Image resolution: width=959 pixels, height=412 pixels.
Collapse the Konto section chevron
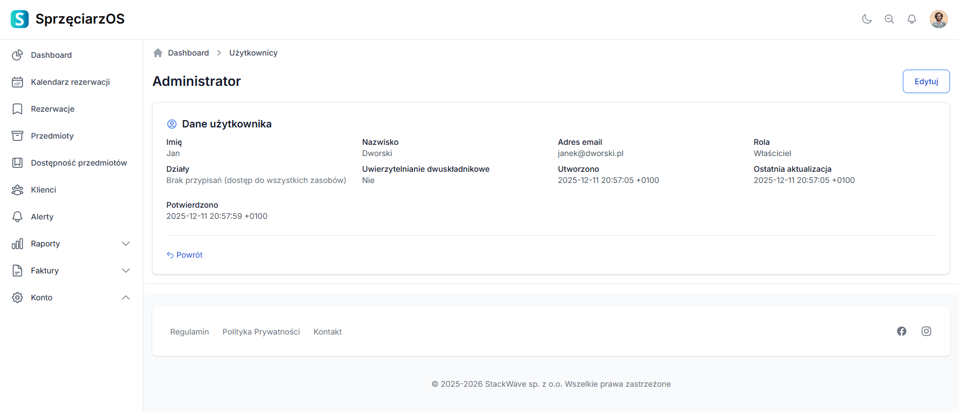pyautogui.click(x=126, y=297)
